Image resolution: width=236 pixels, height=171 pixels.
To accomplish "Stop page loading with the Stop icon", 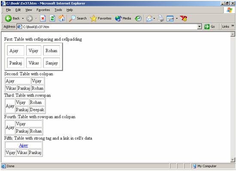I will (43, 18).
